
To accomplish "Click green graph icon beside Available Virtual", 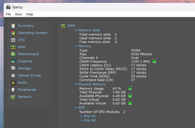I will pyautogui.click(x=130, y=103).
